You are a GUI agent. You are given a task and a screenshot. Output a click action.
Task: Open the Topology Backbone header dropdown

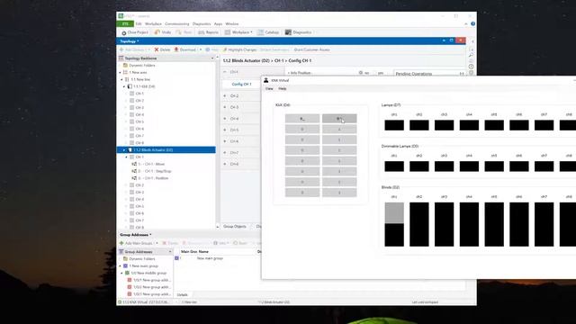(212, 58)
